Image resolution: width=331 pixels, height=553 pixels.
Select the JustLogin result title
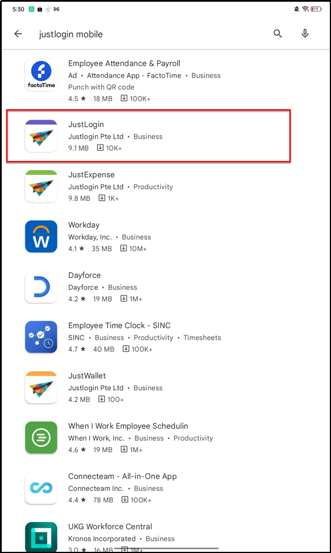86,124
